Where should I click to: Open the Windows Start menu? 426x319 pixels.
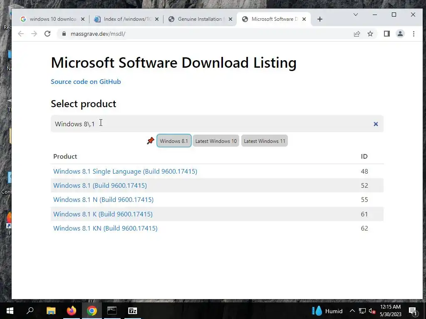click(10, 311)
